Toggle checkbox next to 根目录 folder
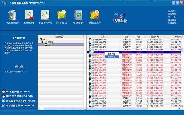 43,42
